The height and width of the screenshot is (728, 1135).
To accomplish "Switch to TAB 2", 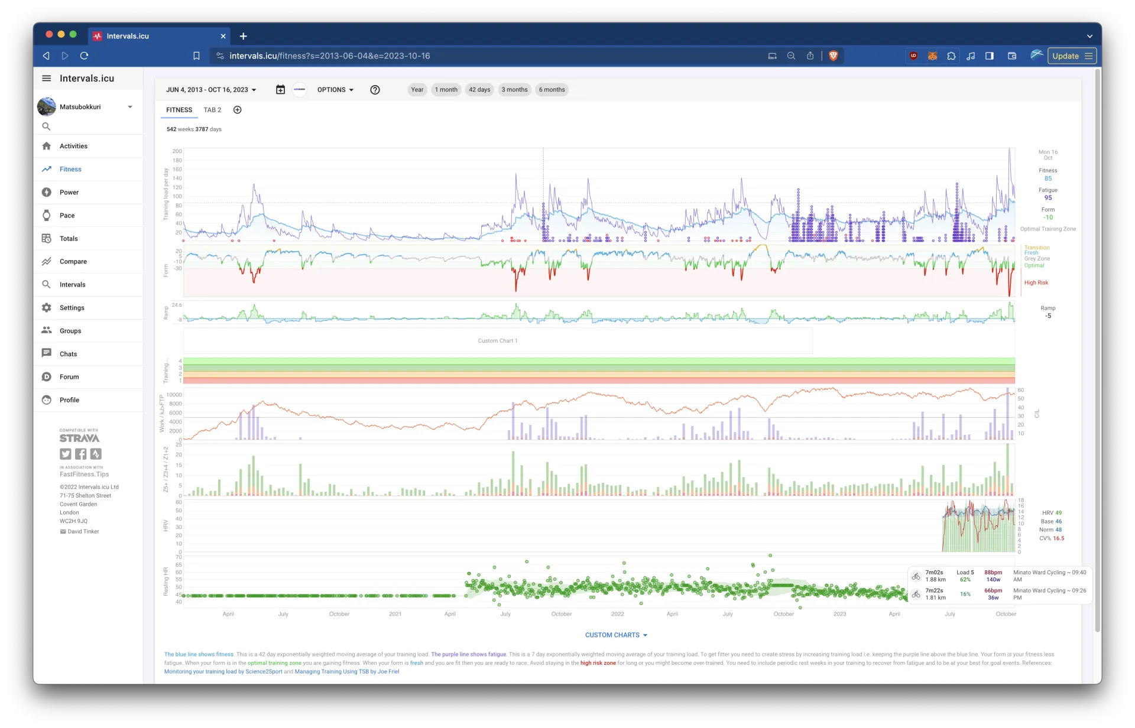I will [x=212, y=110].
